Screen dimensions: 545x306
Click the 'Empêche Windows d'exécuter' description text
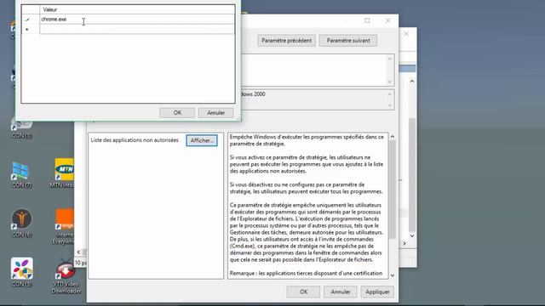tap(307, 140)
